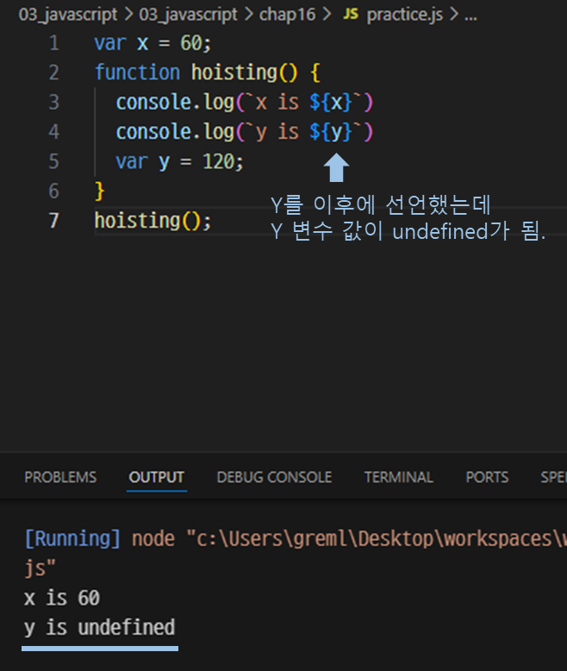Click the '${x}' template expression
This screenshot has width=567, height=671.
click(x=331, y=103)
